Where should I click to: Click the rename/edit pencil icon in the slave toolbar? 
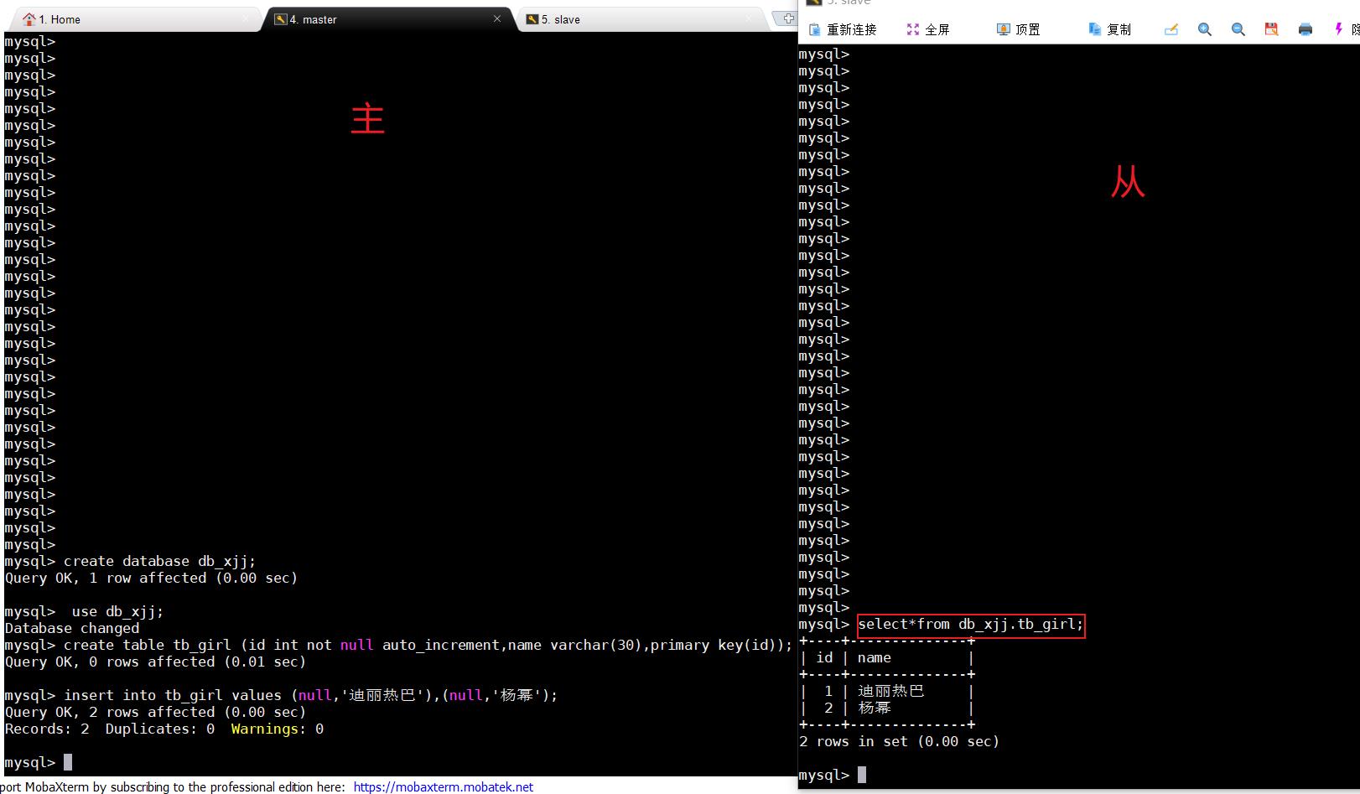(1171, 29)
